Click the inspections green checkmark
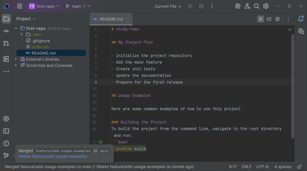 tap(290, 30)
